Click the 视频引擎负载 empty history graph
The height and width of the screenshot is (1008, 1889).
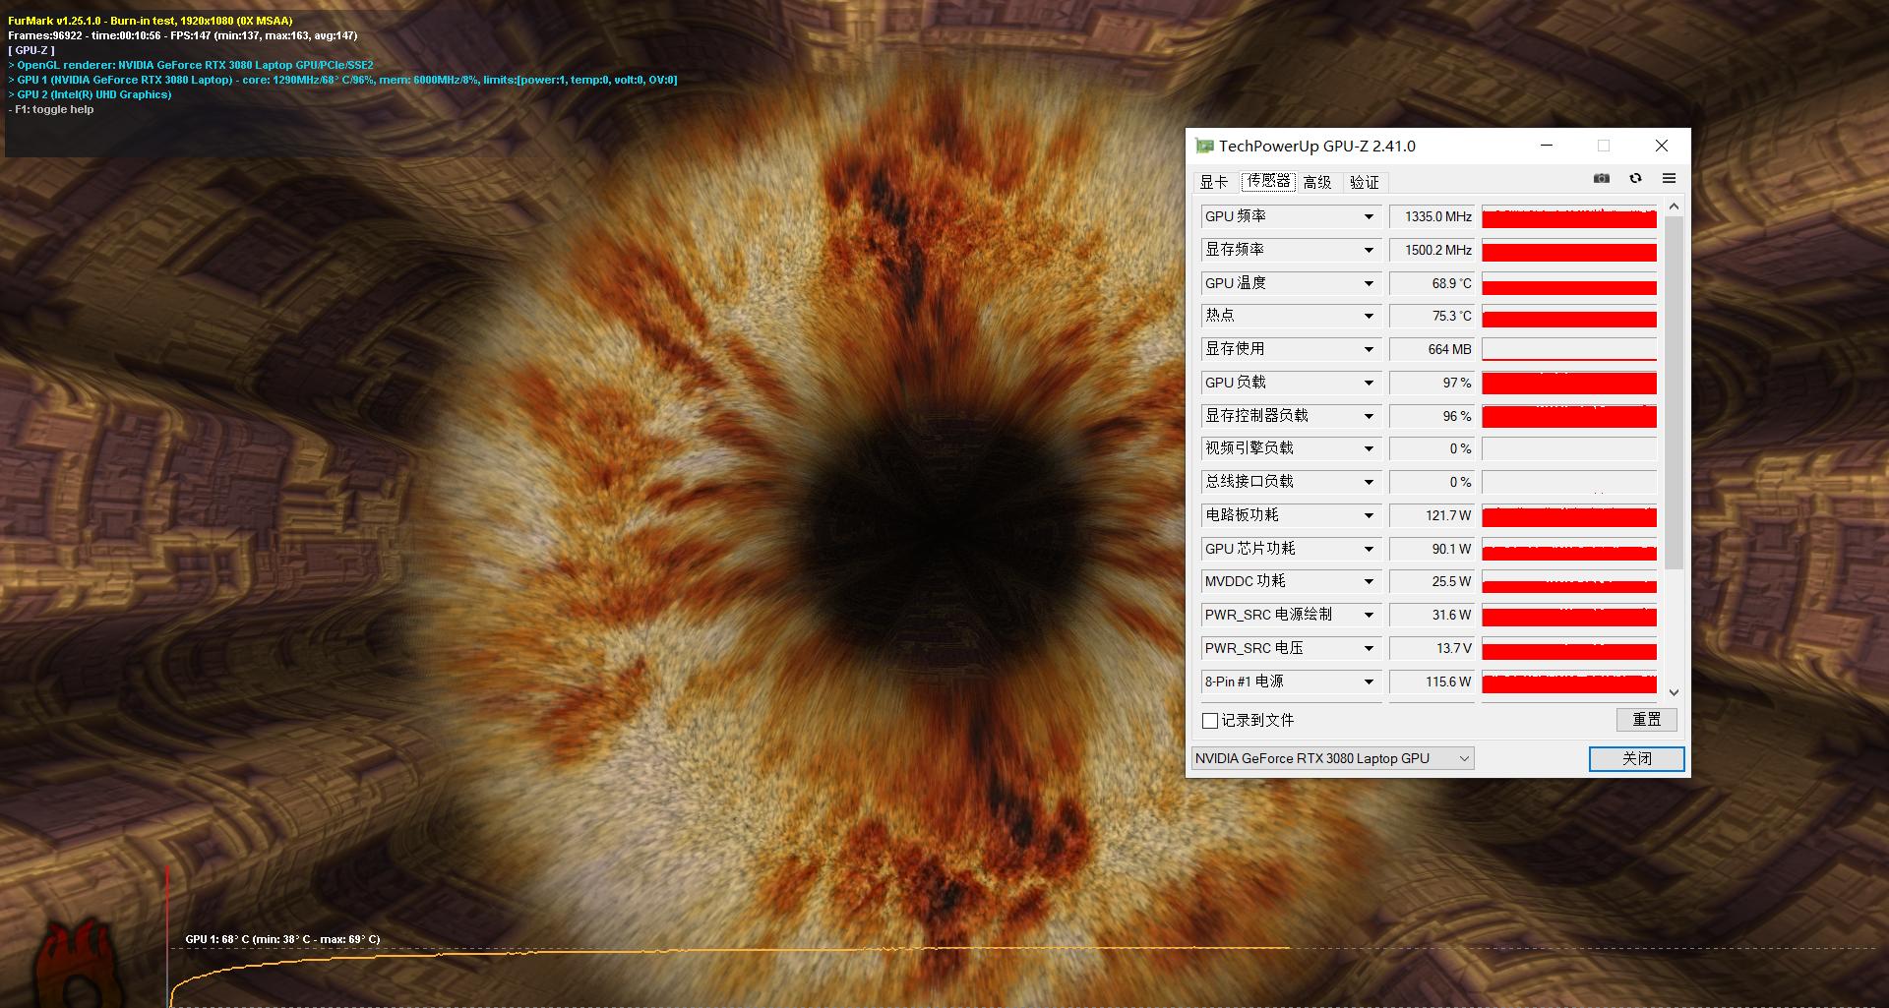[x=1569, y=448]
